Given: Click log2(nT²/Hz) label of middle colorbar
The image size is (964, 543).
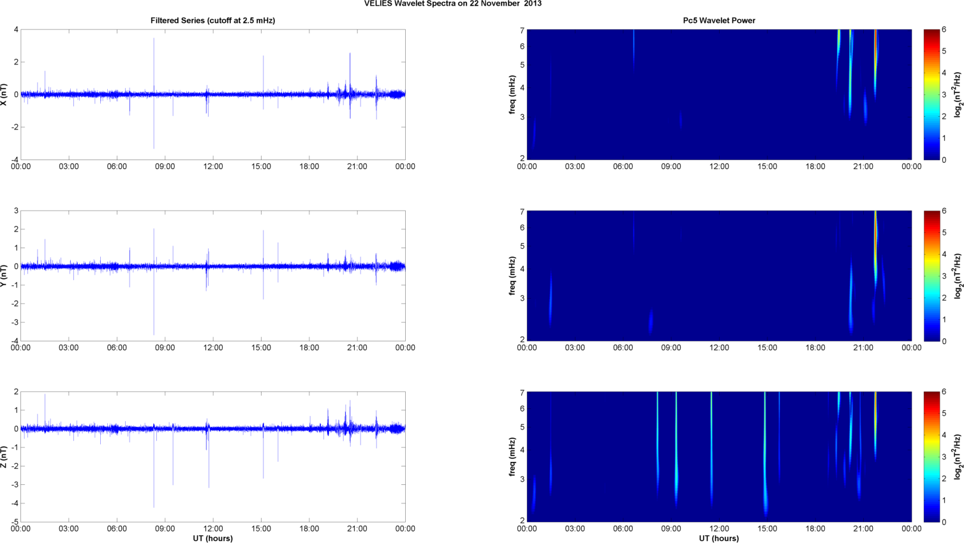Looking at the screenshot, I should point(958,276).
